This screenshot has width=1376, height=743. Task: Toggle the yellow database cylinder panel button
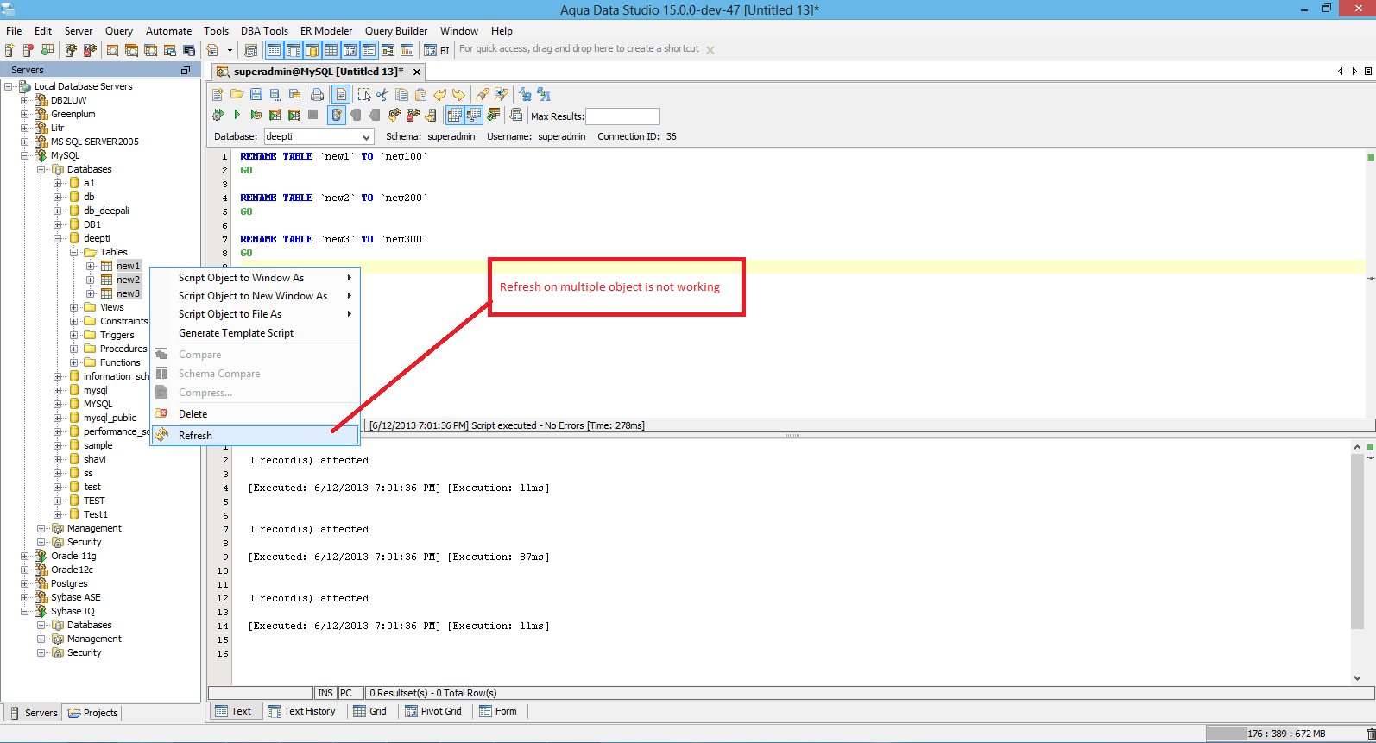point(312,50)
